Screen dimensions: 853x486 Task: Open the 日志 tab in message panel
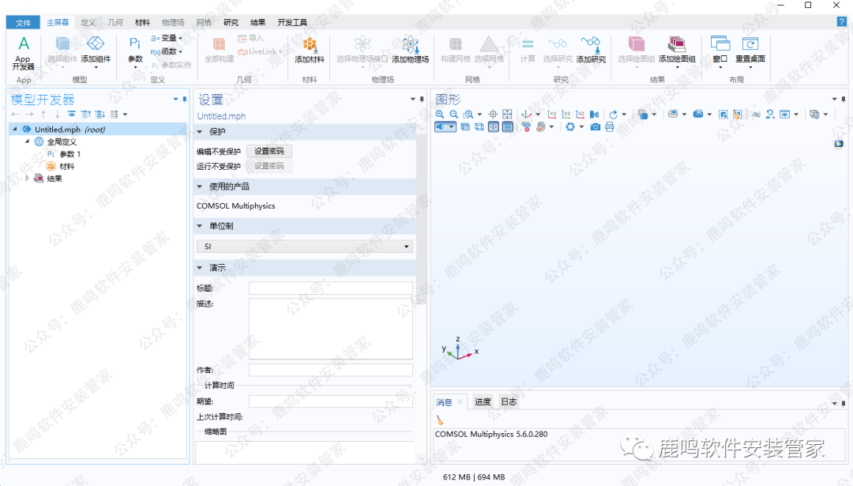pos(509,402)
